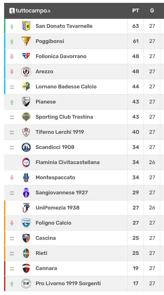Sort standings by PT column header

(x=135, y=11)
